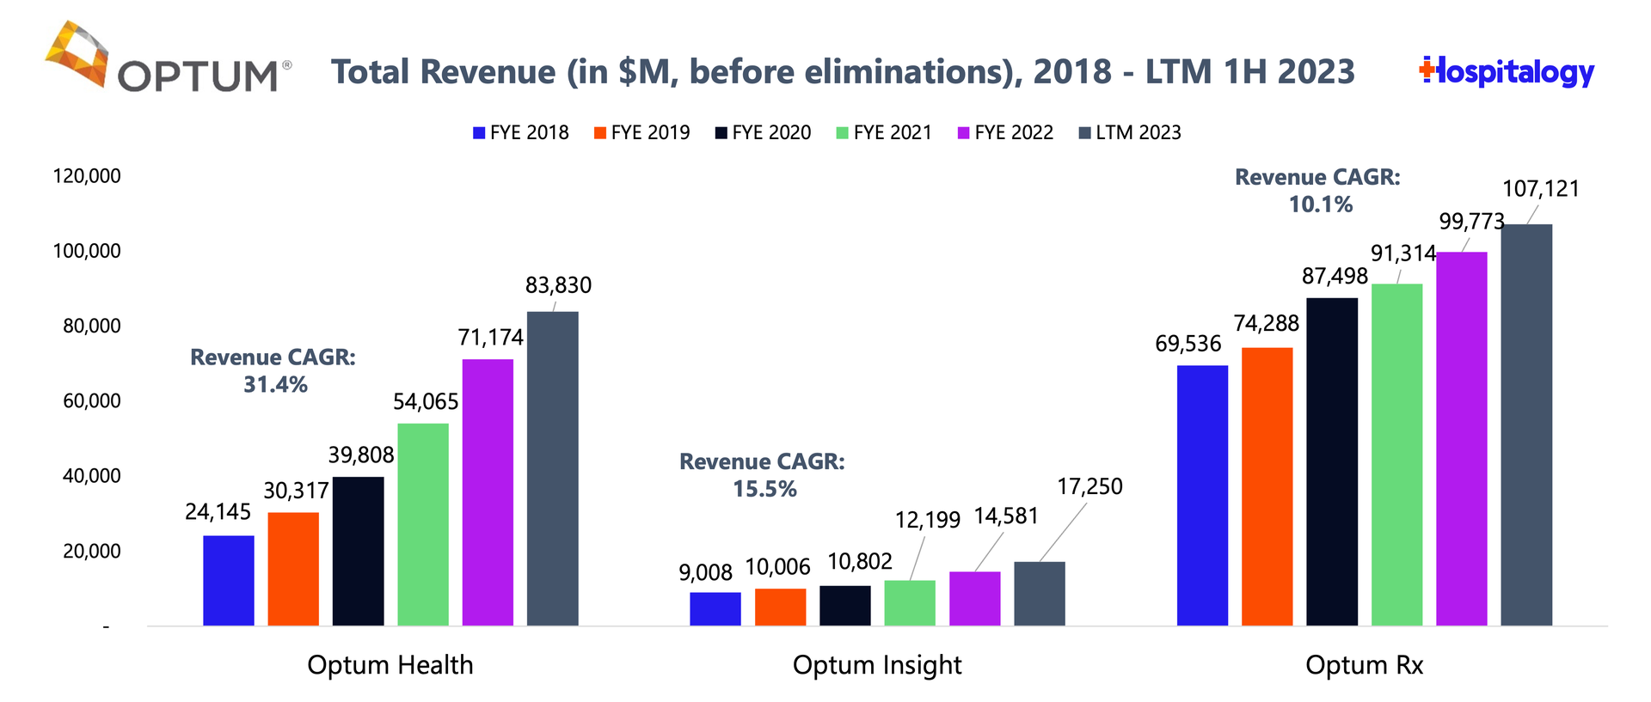
Task: Select the FYE 2020 legend entry
Action: [x=764, y=133]
